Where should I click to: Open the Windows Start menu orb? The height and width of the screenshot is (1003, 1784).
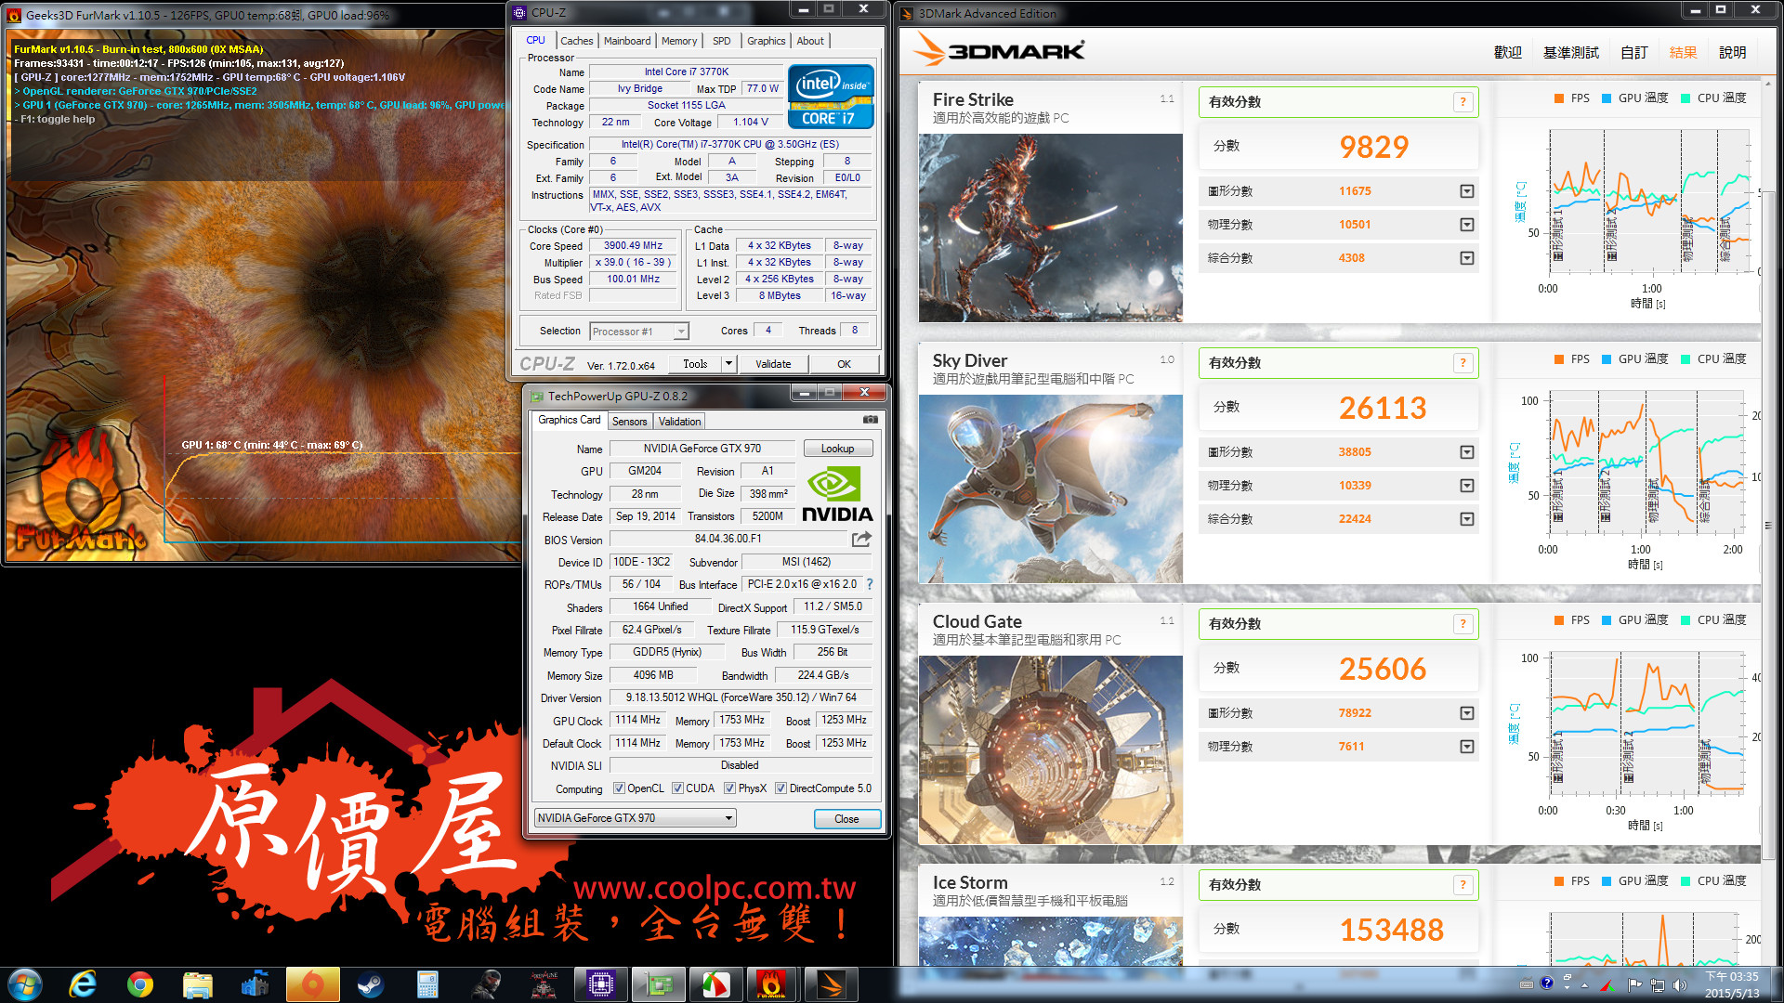click(25, 984)
